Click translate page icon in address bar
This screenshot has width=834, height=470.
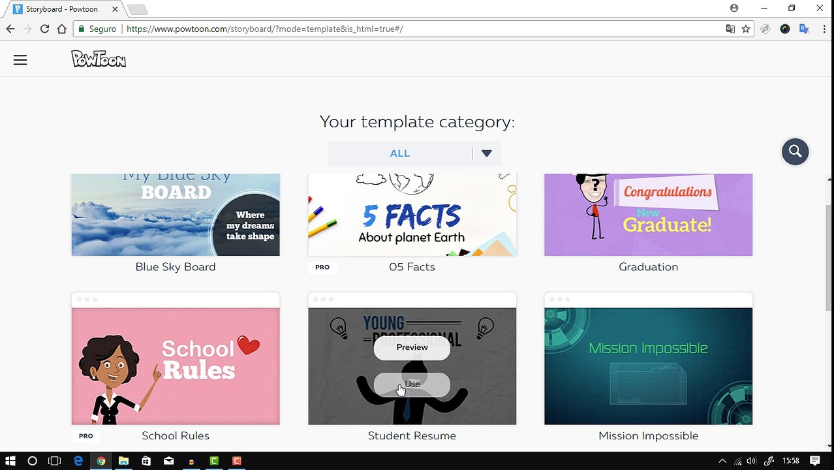tap(730, 29)
